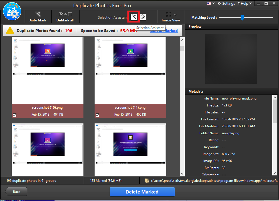Click the File Modified date value

coord(238,126)
